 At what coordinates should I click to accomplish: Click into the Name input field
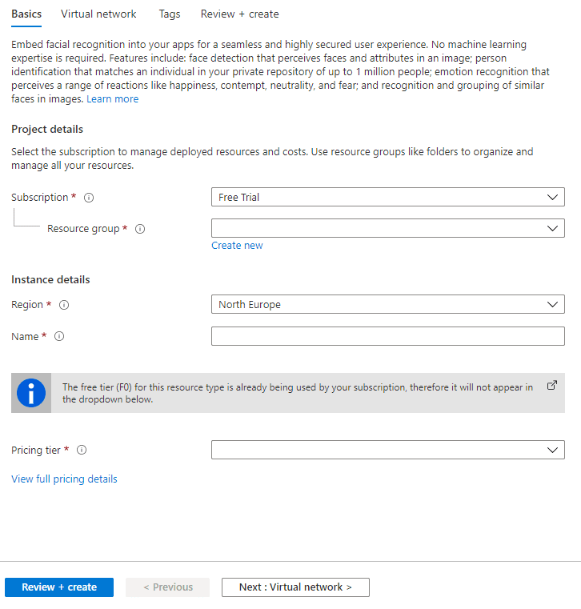click(387, 336)
